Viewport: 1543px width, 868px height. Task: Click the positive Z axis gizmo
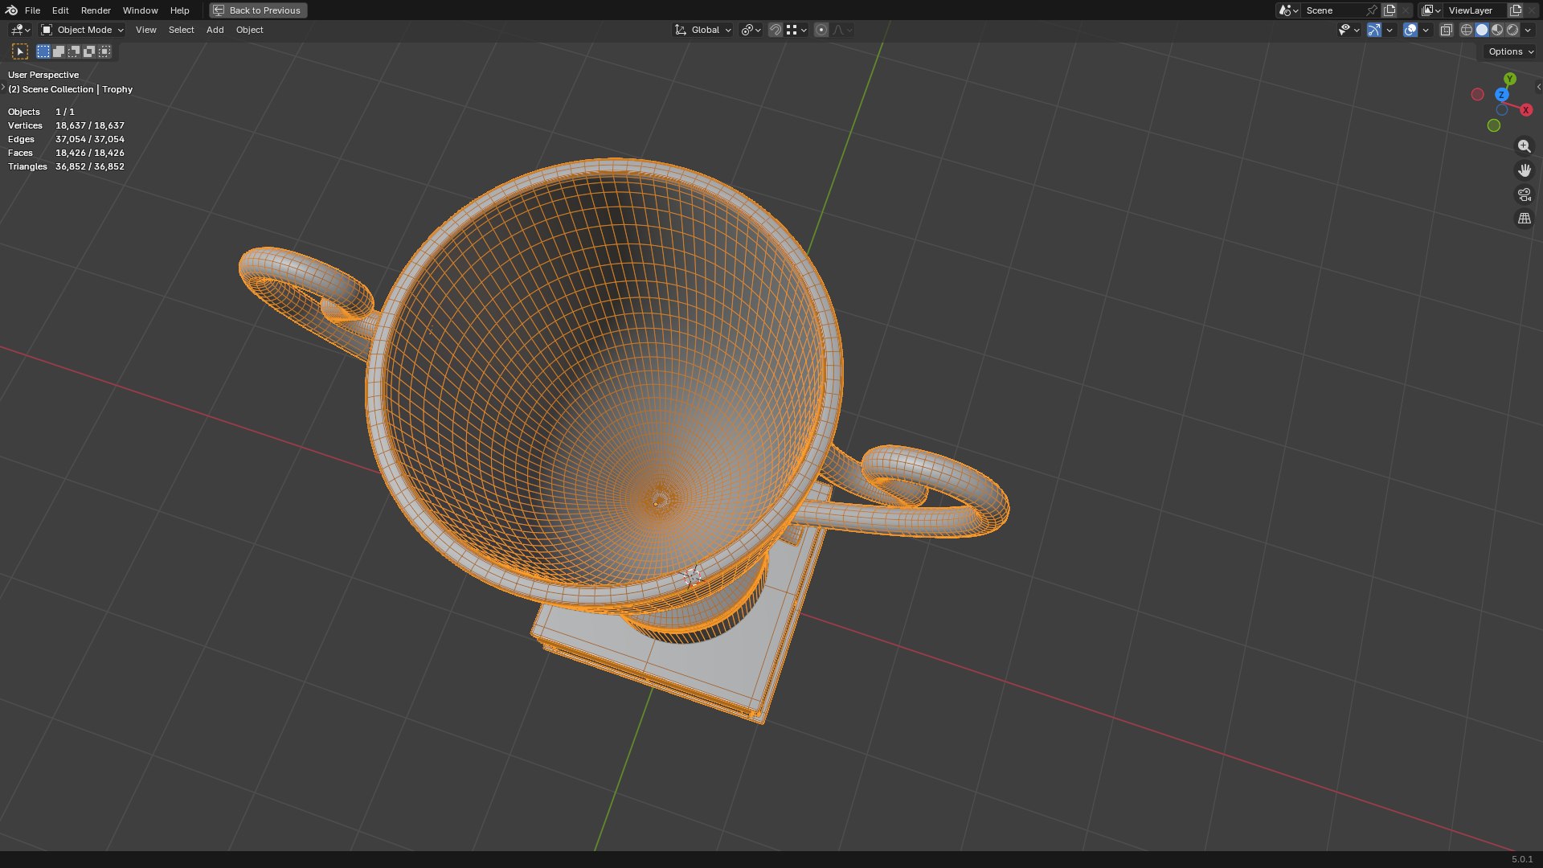(x=1501, y=95)
